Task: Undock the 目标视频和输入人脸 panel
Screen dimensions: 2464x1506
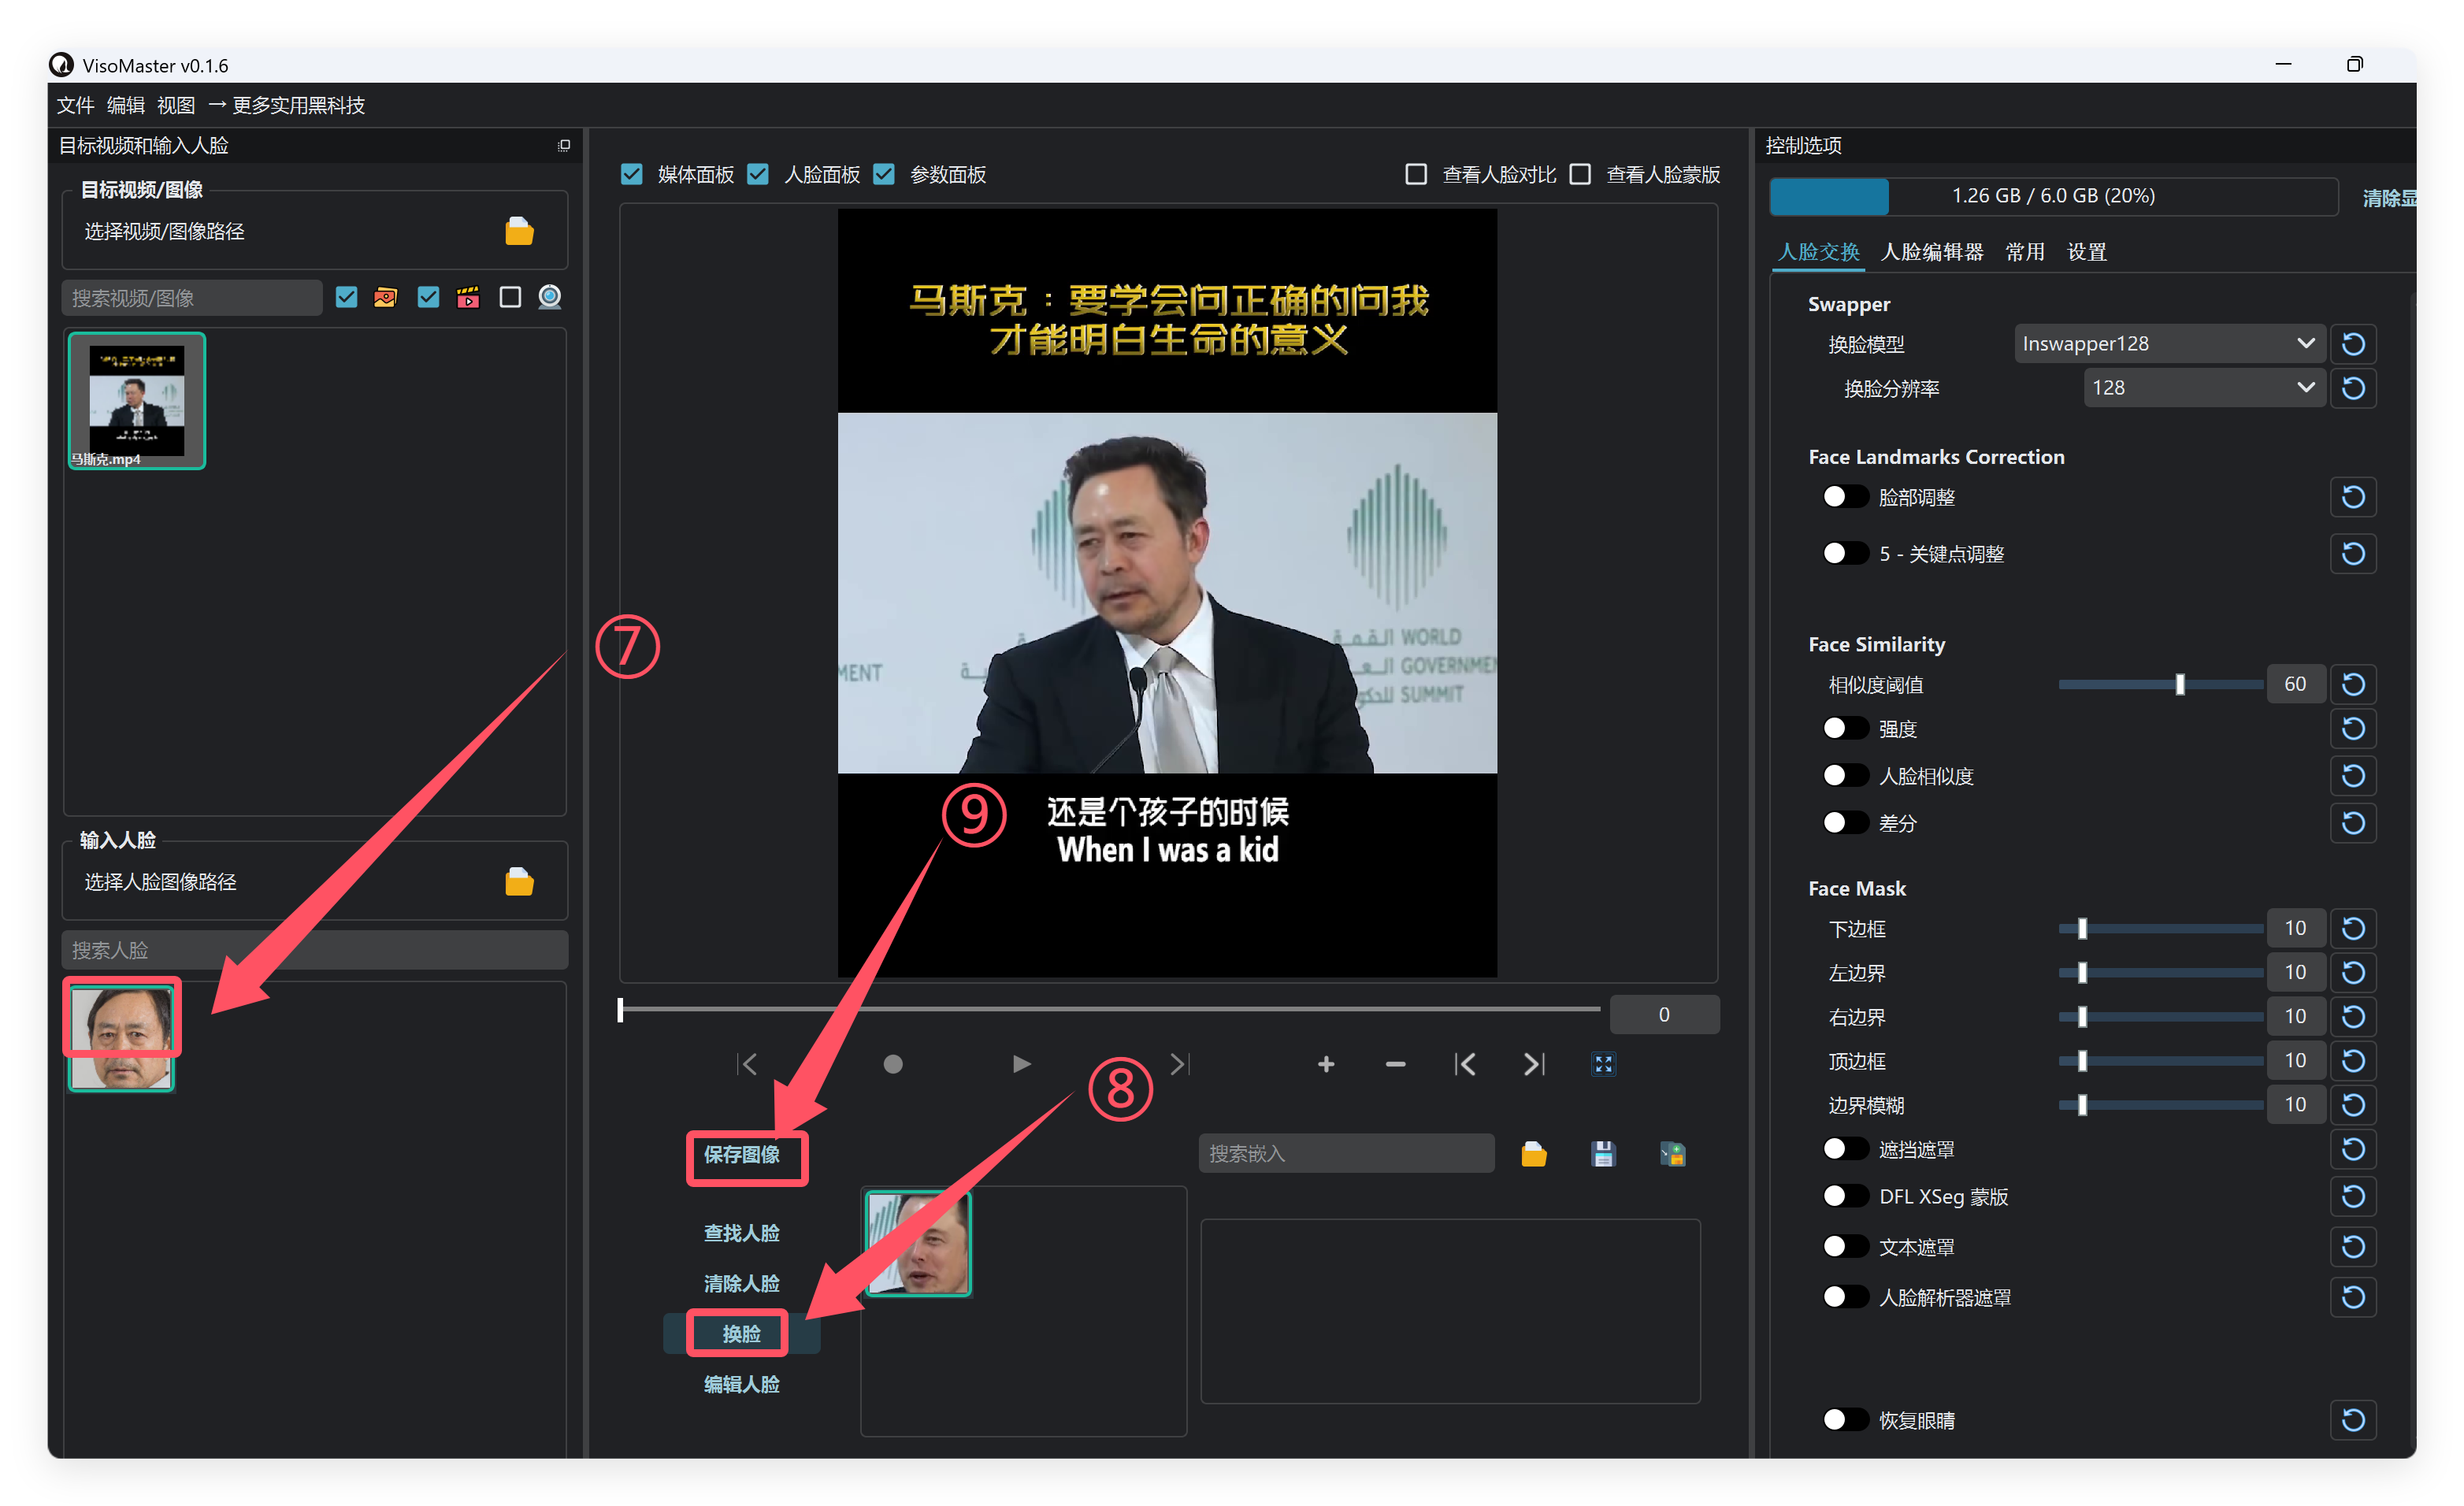Action: 564,146
